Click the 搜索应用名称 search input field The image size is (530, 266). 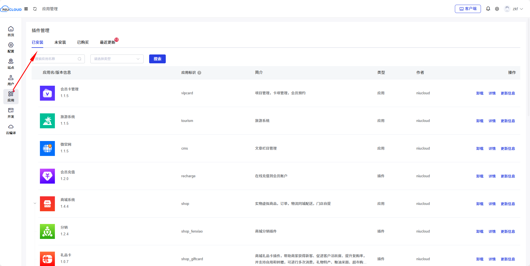pos(55,59)
